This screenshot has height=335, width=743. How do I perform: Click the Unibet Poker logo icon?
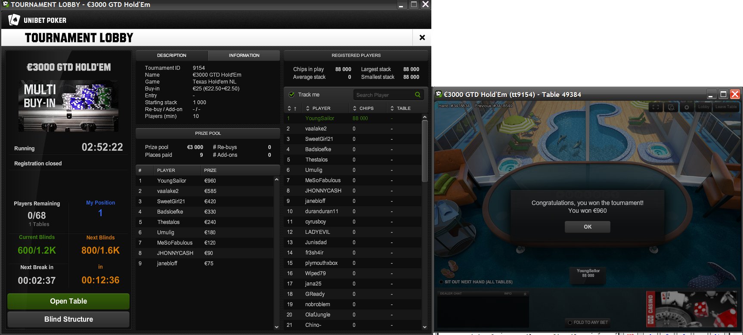(14, 20)
